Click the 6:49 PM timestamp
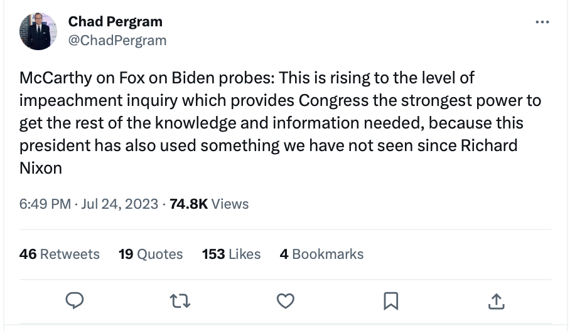570x331 pixels. 45,204
